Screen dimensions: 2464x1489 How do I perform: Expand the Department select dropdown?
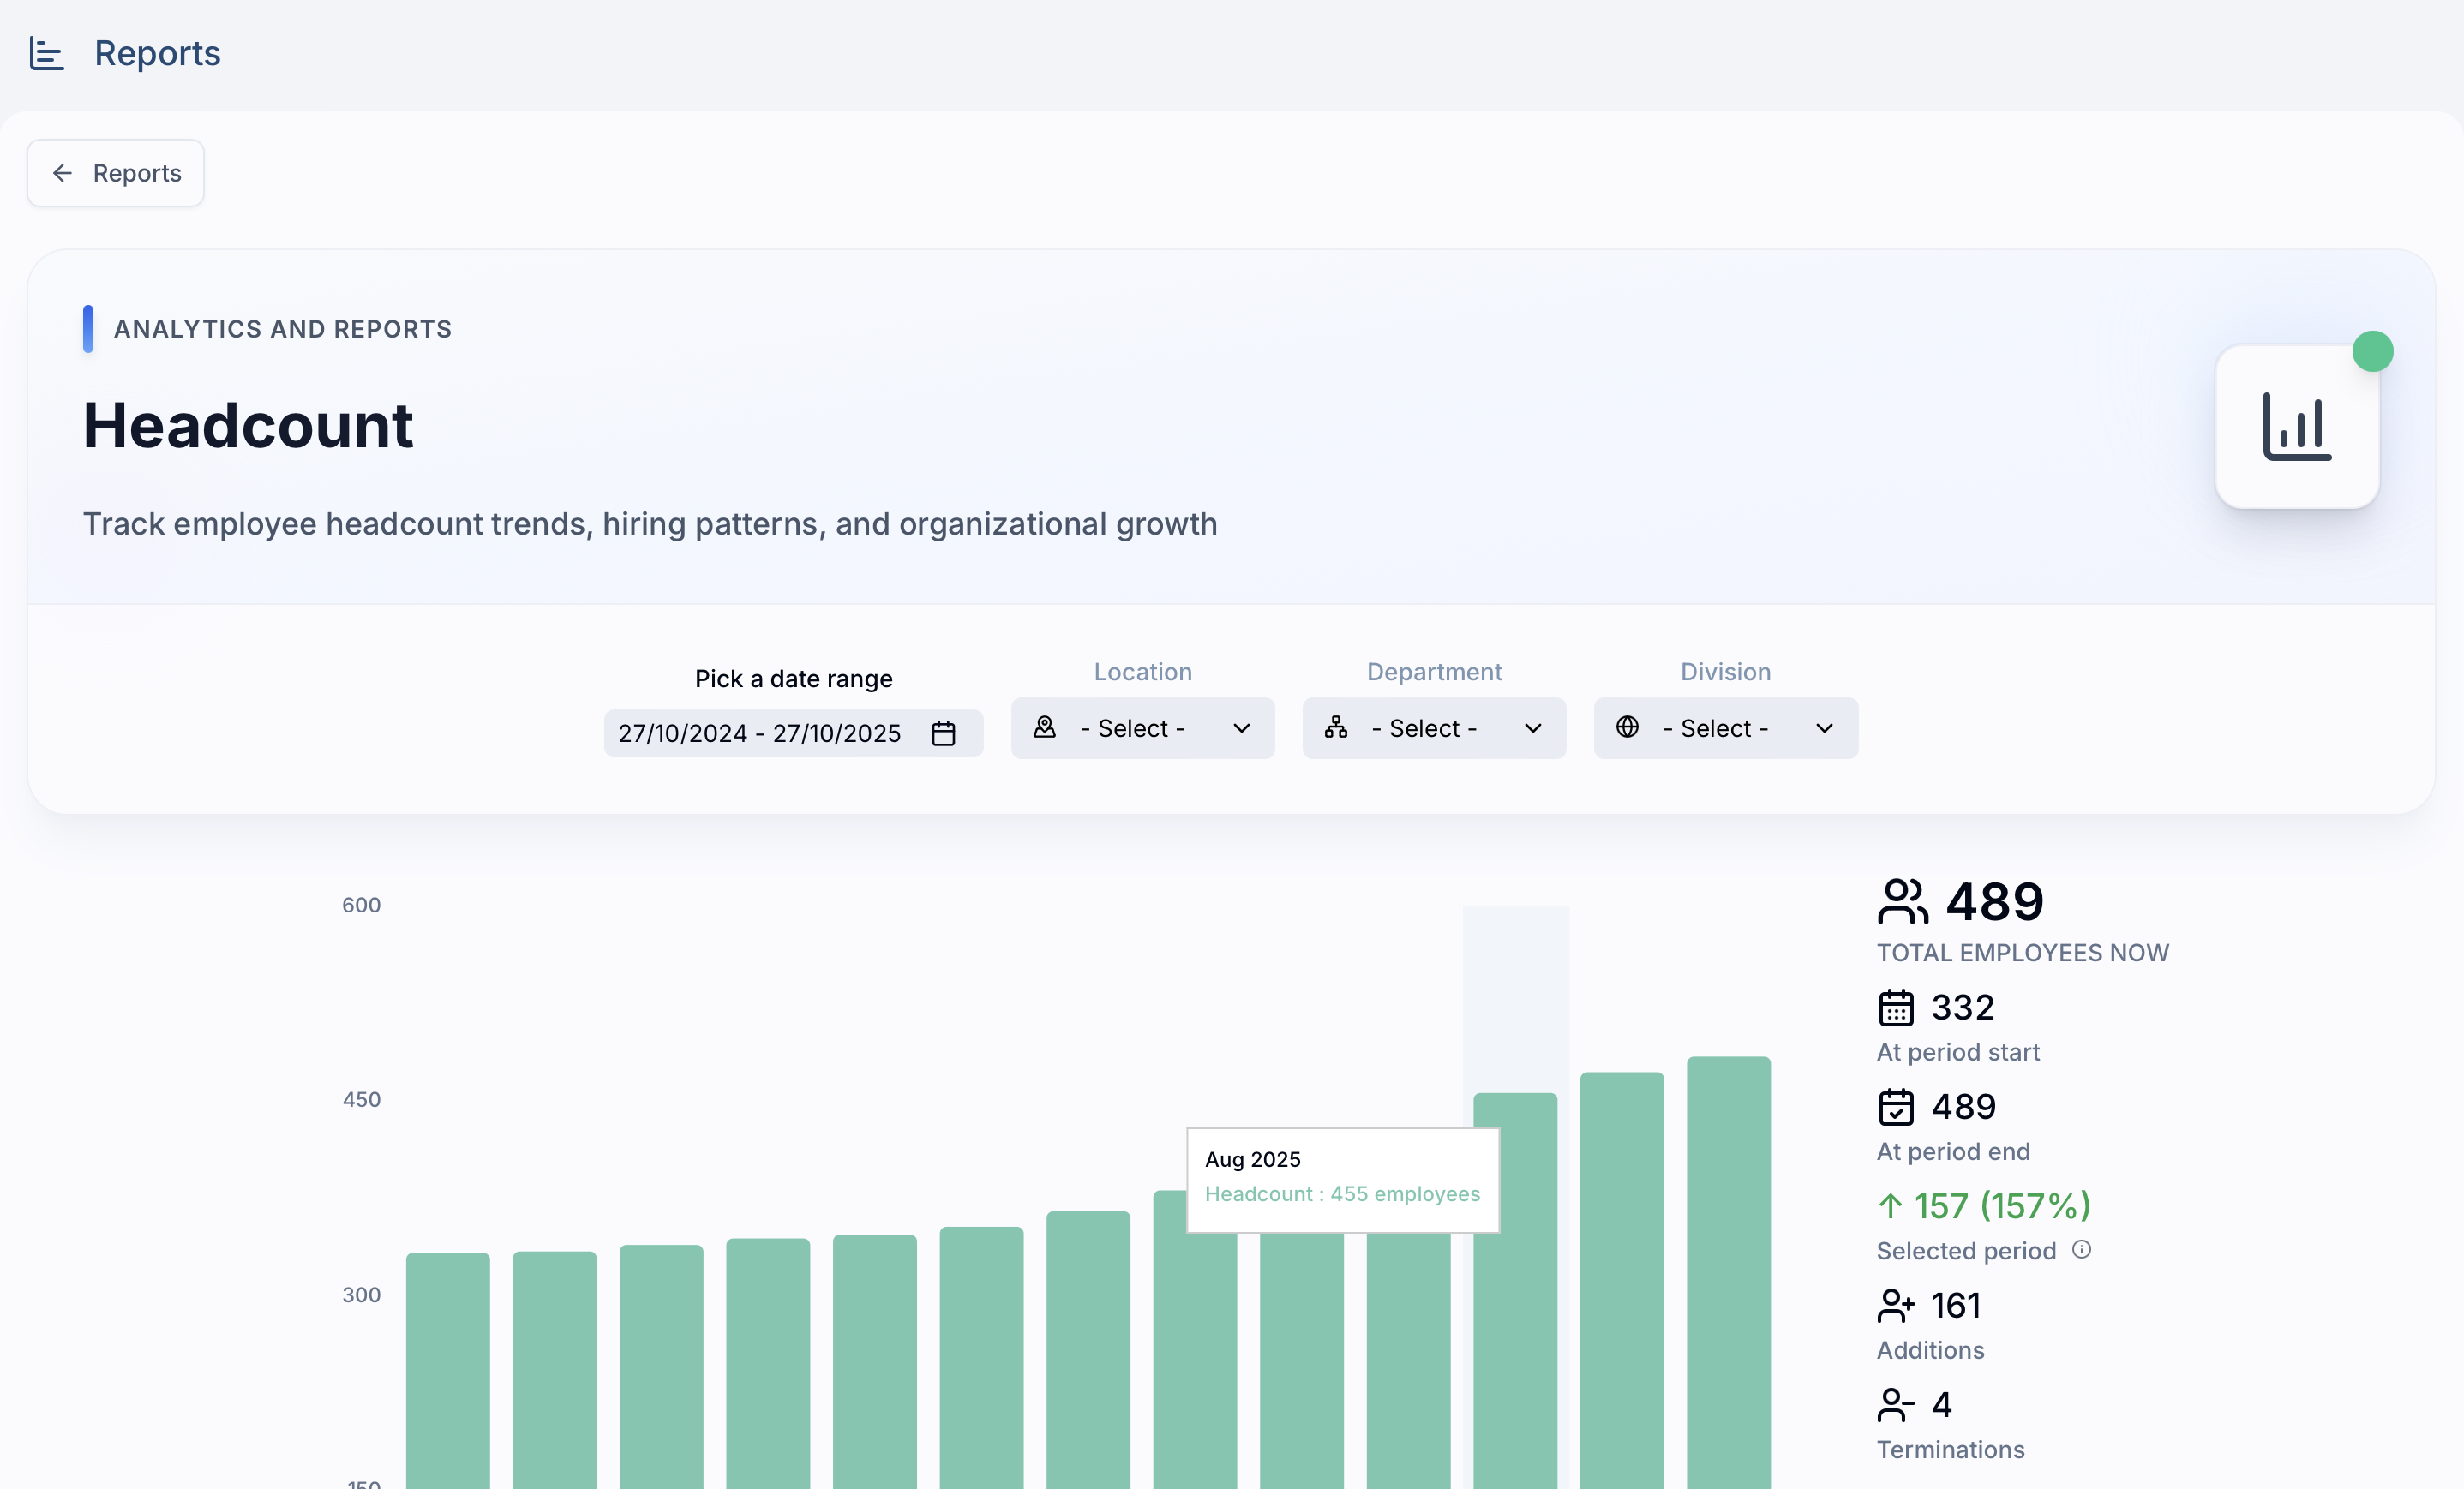(x=1433, y=727)
